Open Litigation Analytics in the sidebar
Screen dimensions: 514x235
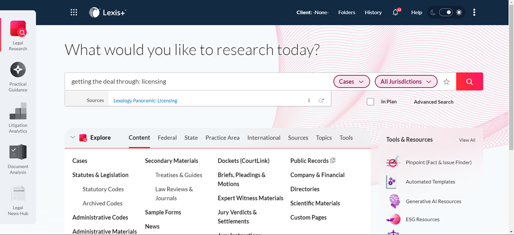point(18,118)
